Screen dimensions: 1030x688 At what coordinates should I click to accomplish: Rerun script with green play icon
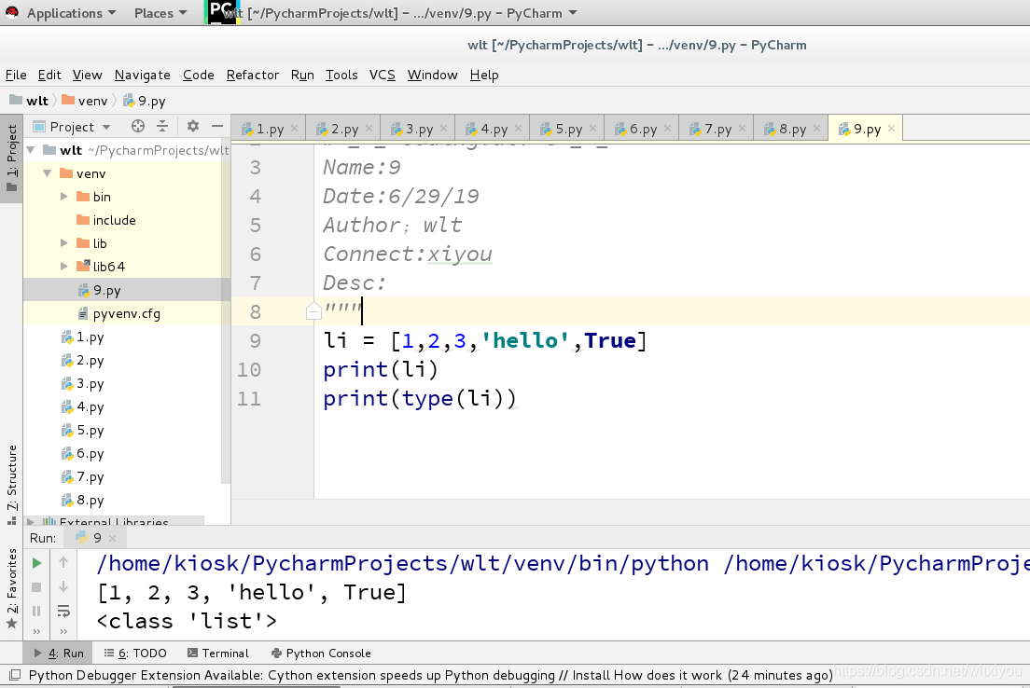[x=36, y=562]
